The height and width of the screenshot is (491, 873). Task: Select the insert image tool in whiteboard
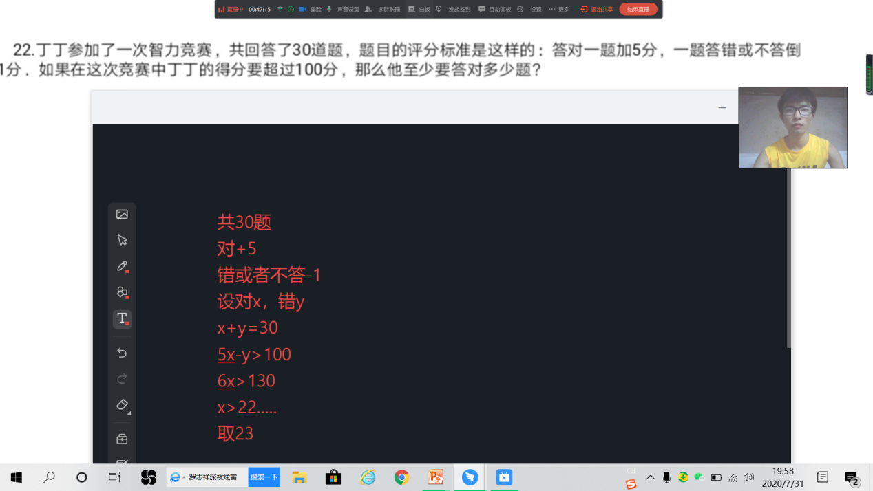point(122,215)
